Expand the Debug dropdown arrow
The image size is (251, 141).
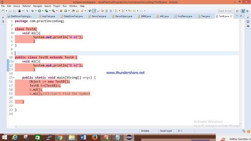[x=36, y=11]
